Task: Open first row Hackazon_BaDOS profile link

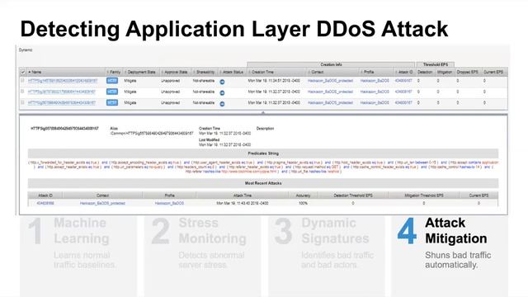Action: coord(375,81)
